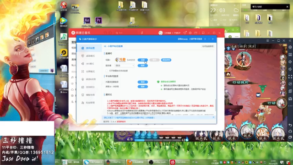Open the Windows action center notification icon

[282, 162]
